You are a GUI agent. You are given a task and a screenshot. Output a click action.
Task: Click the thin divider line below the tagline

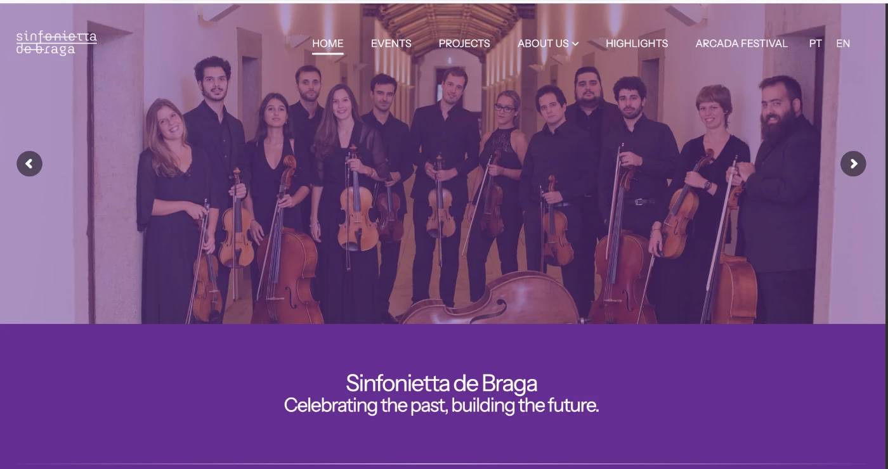(443, 464)
